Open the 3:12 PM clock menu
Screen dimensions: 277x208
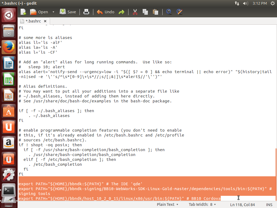click(259, 3)
